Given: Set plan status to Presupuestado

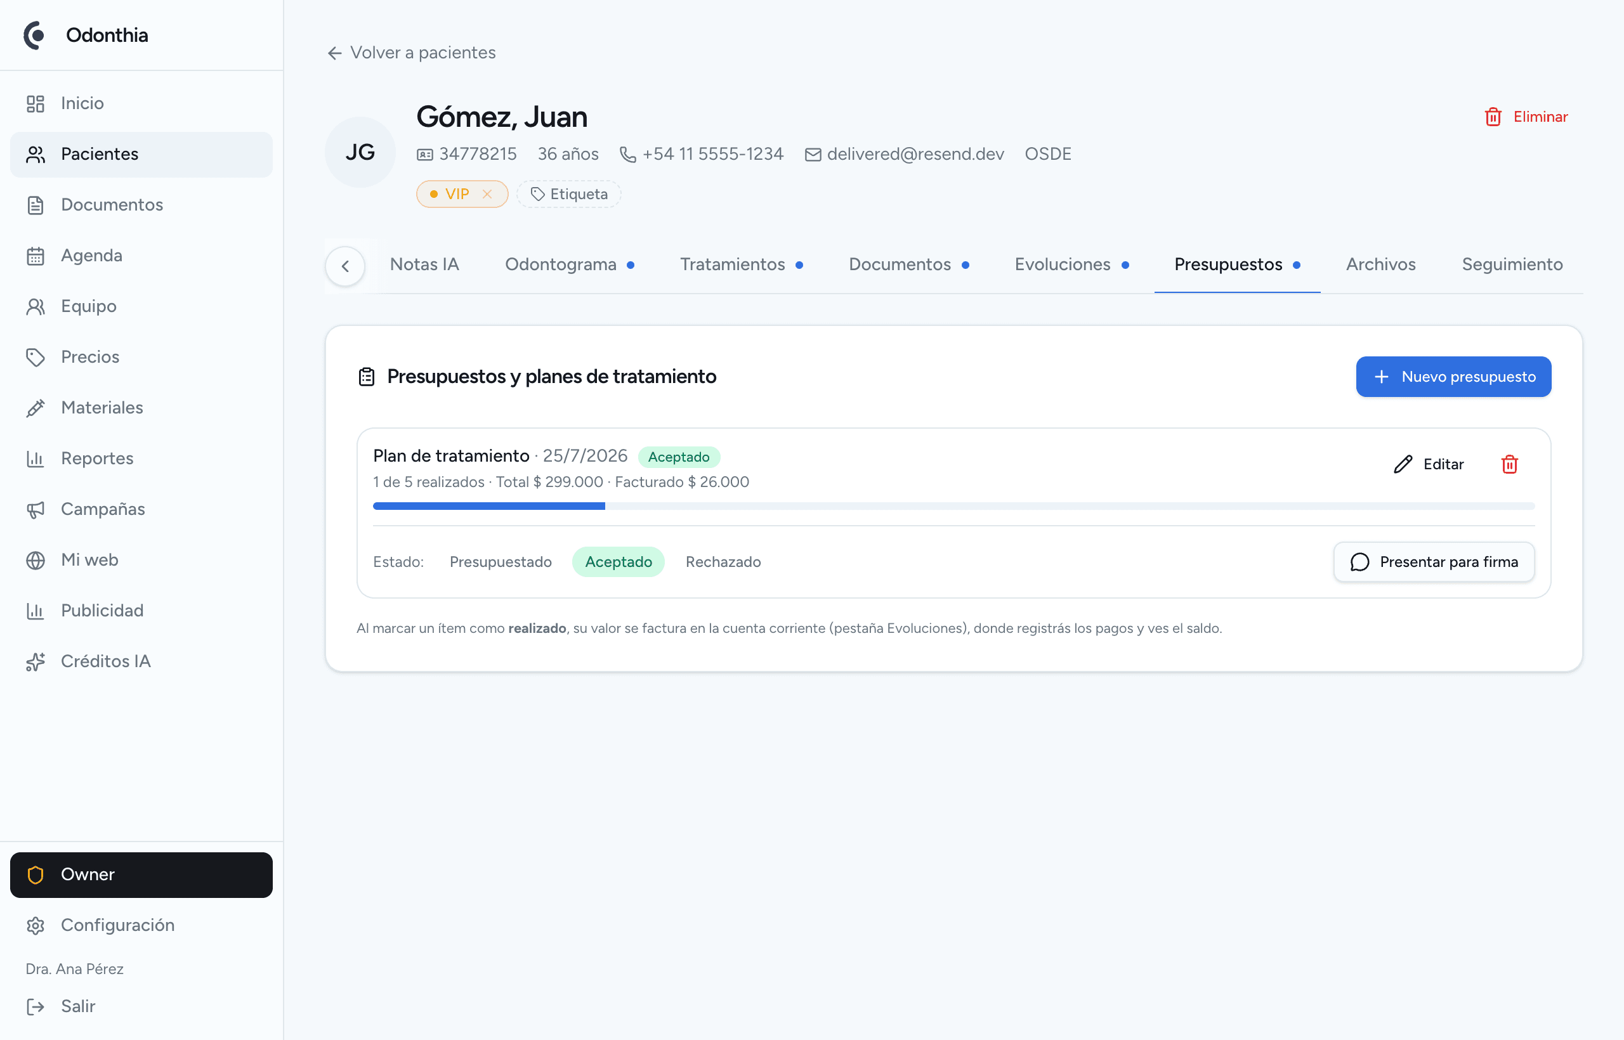Looking at the screenshot, I should [x=501, y=562].
